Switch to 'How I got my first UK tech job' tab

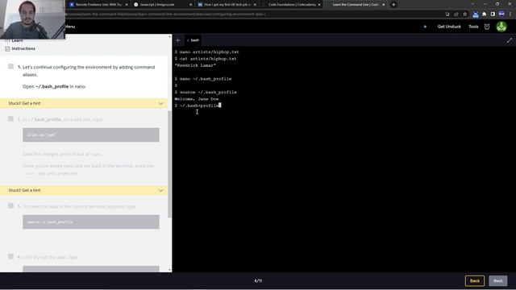(227, 5)
